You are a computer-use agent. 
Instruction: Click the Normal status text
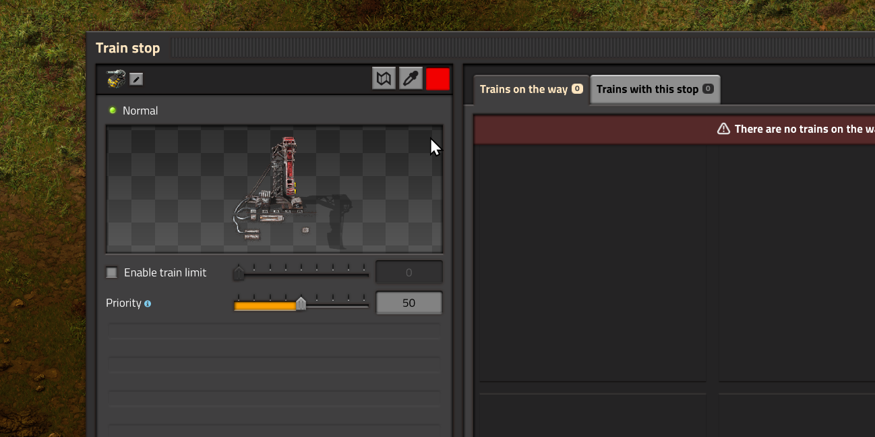140,111
